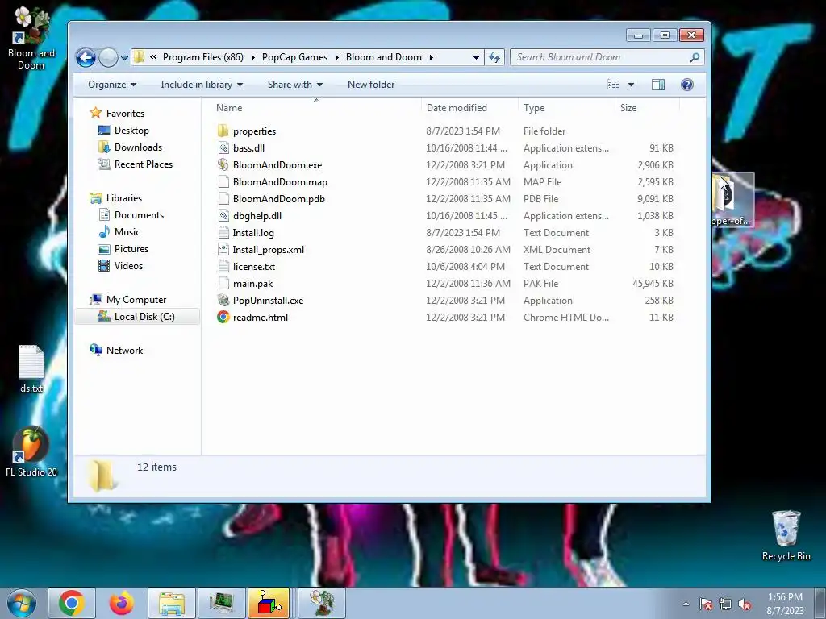Select the BloomAndDoom.pdb file

click(x=278, y=199)
